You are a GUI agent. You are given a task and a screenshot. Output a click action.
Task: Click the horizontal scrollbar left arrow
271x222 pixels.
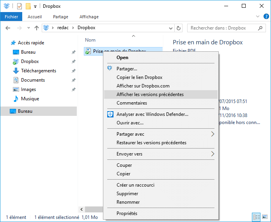click(x=81, y=210)
